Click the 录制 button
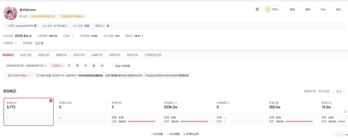348x140 pixels. (x=308, y=10)
